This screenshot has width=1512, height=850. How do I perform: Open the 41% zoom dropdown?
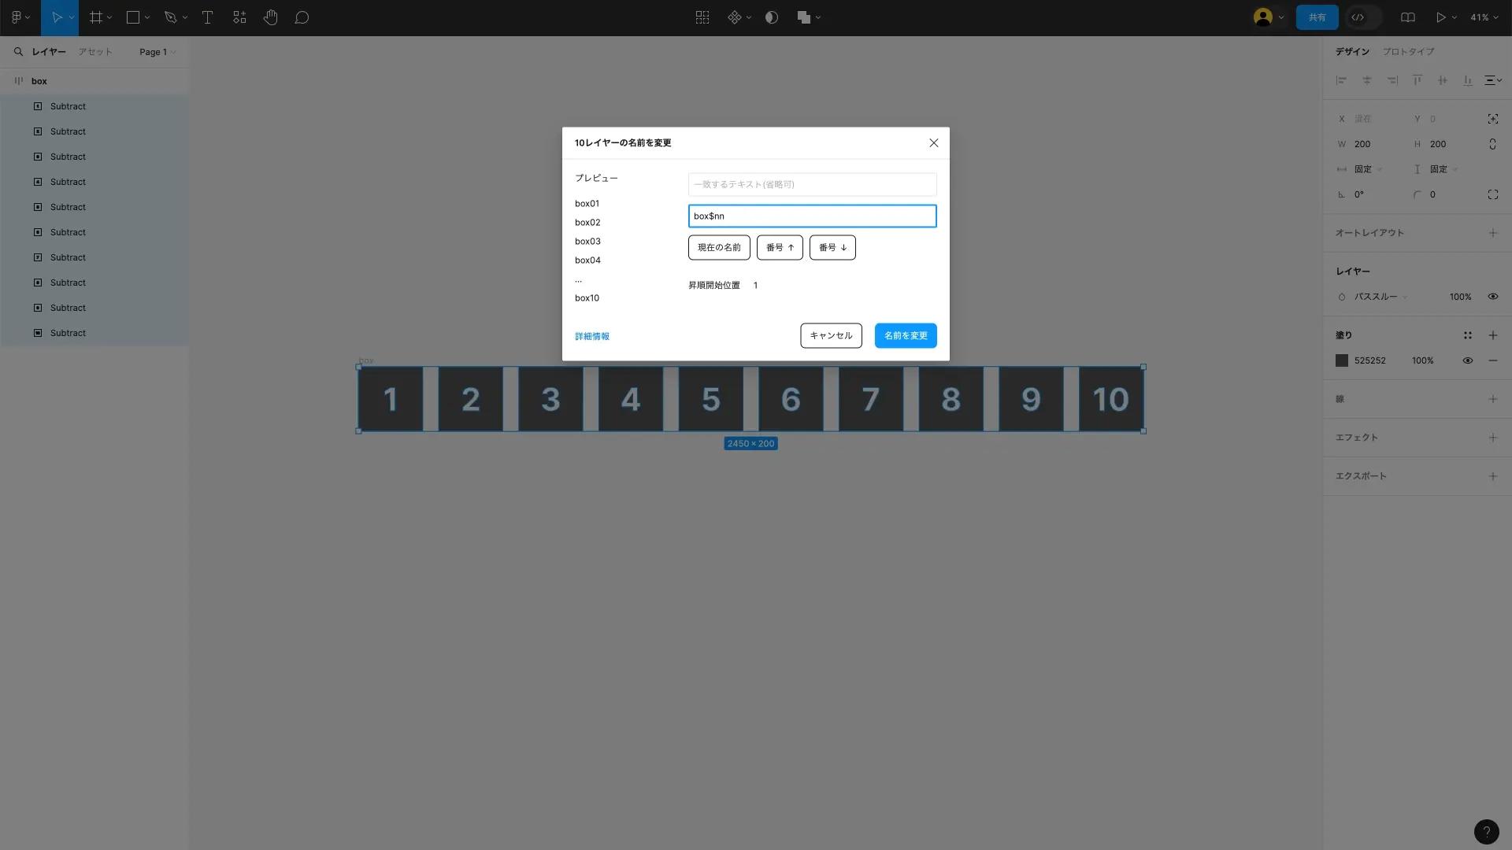(x=1484, y=17)
